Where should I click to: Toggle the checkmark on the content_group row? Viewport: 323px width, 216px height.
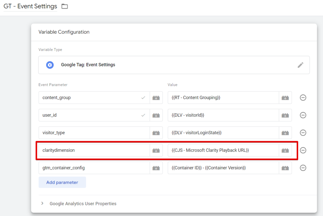143,97
